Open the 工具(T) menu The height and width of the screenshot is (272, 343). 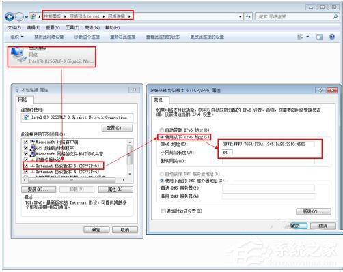(x=72, y=27)
